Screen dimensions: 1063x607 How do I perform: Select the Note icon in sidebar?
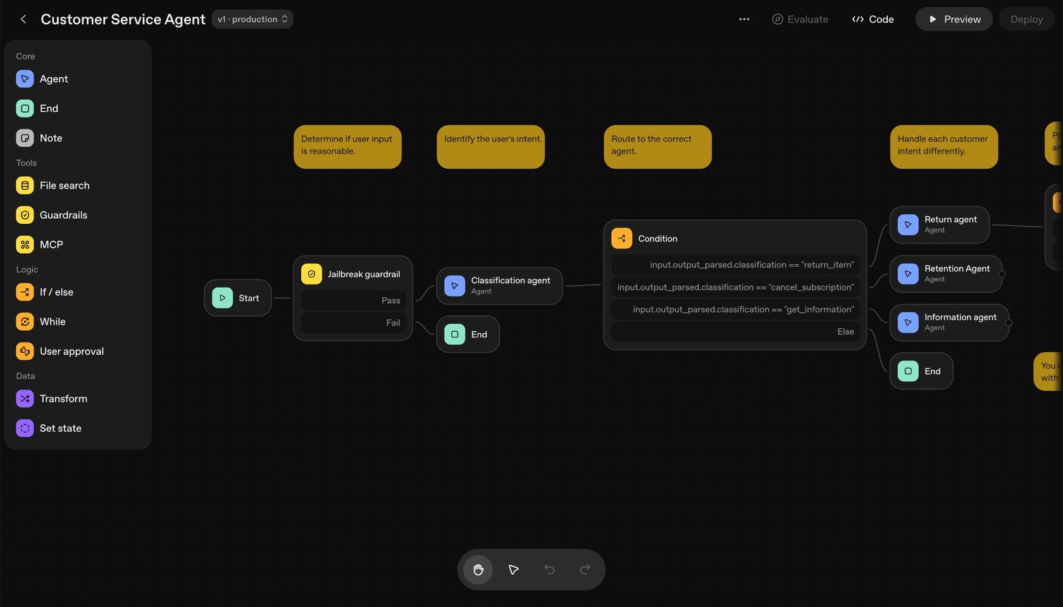(x=25, y=138)
